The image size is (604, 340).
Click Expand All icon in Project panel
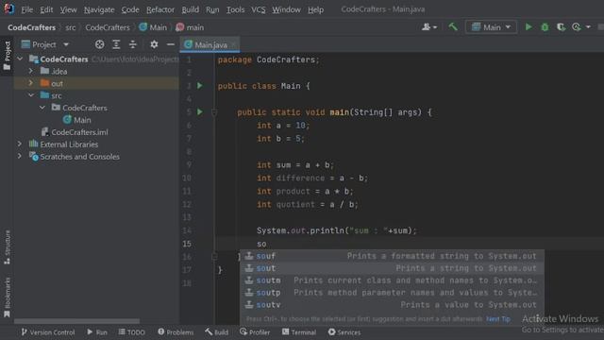point(116,44)
